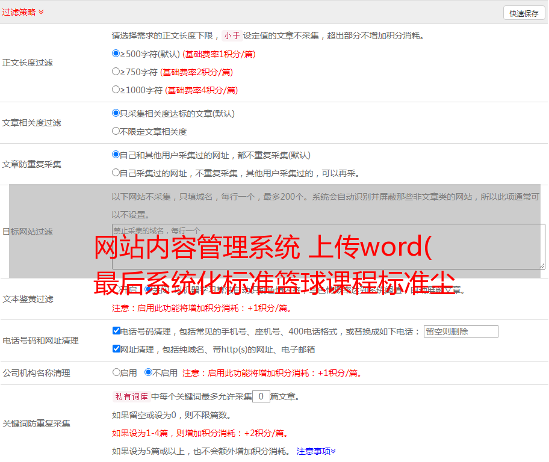Toggle the 电话号码清理 checkbox
Image resolution: width=549 pixels, height=462 pixels.
point(117,331)
